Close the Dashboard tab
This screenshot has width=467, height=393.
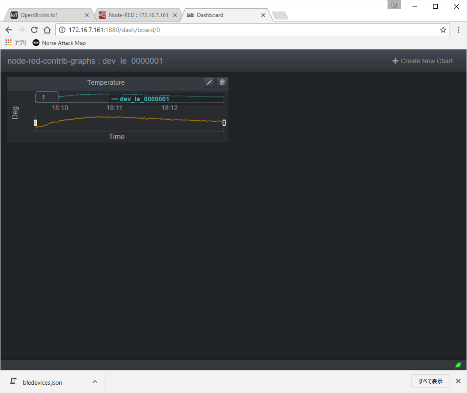[x=263, y=15]
